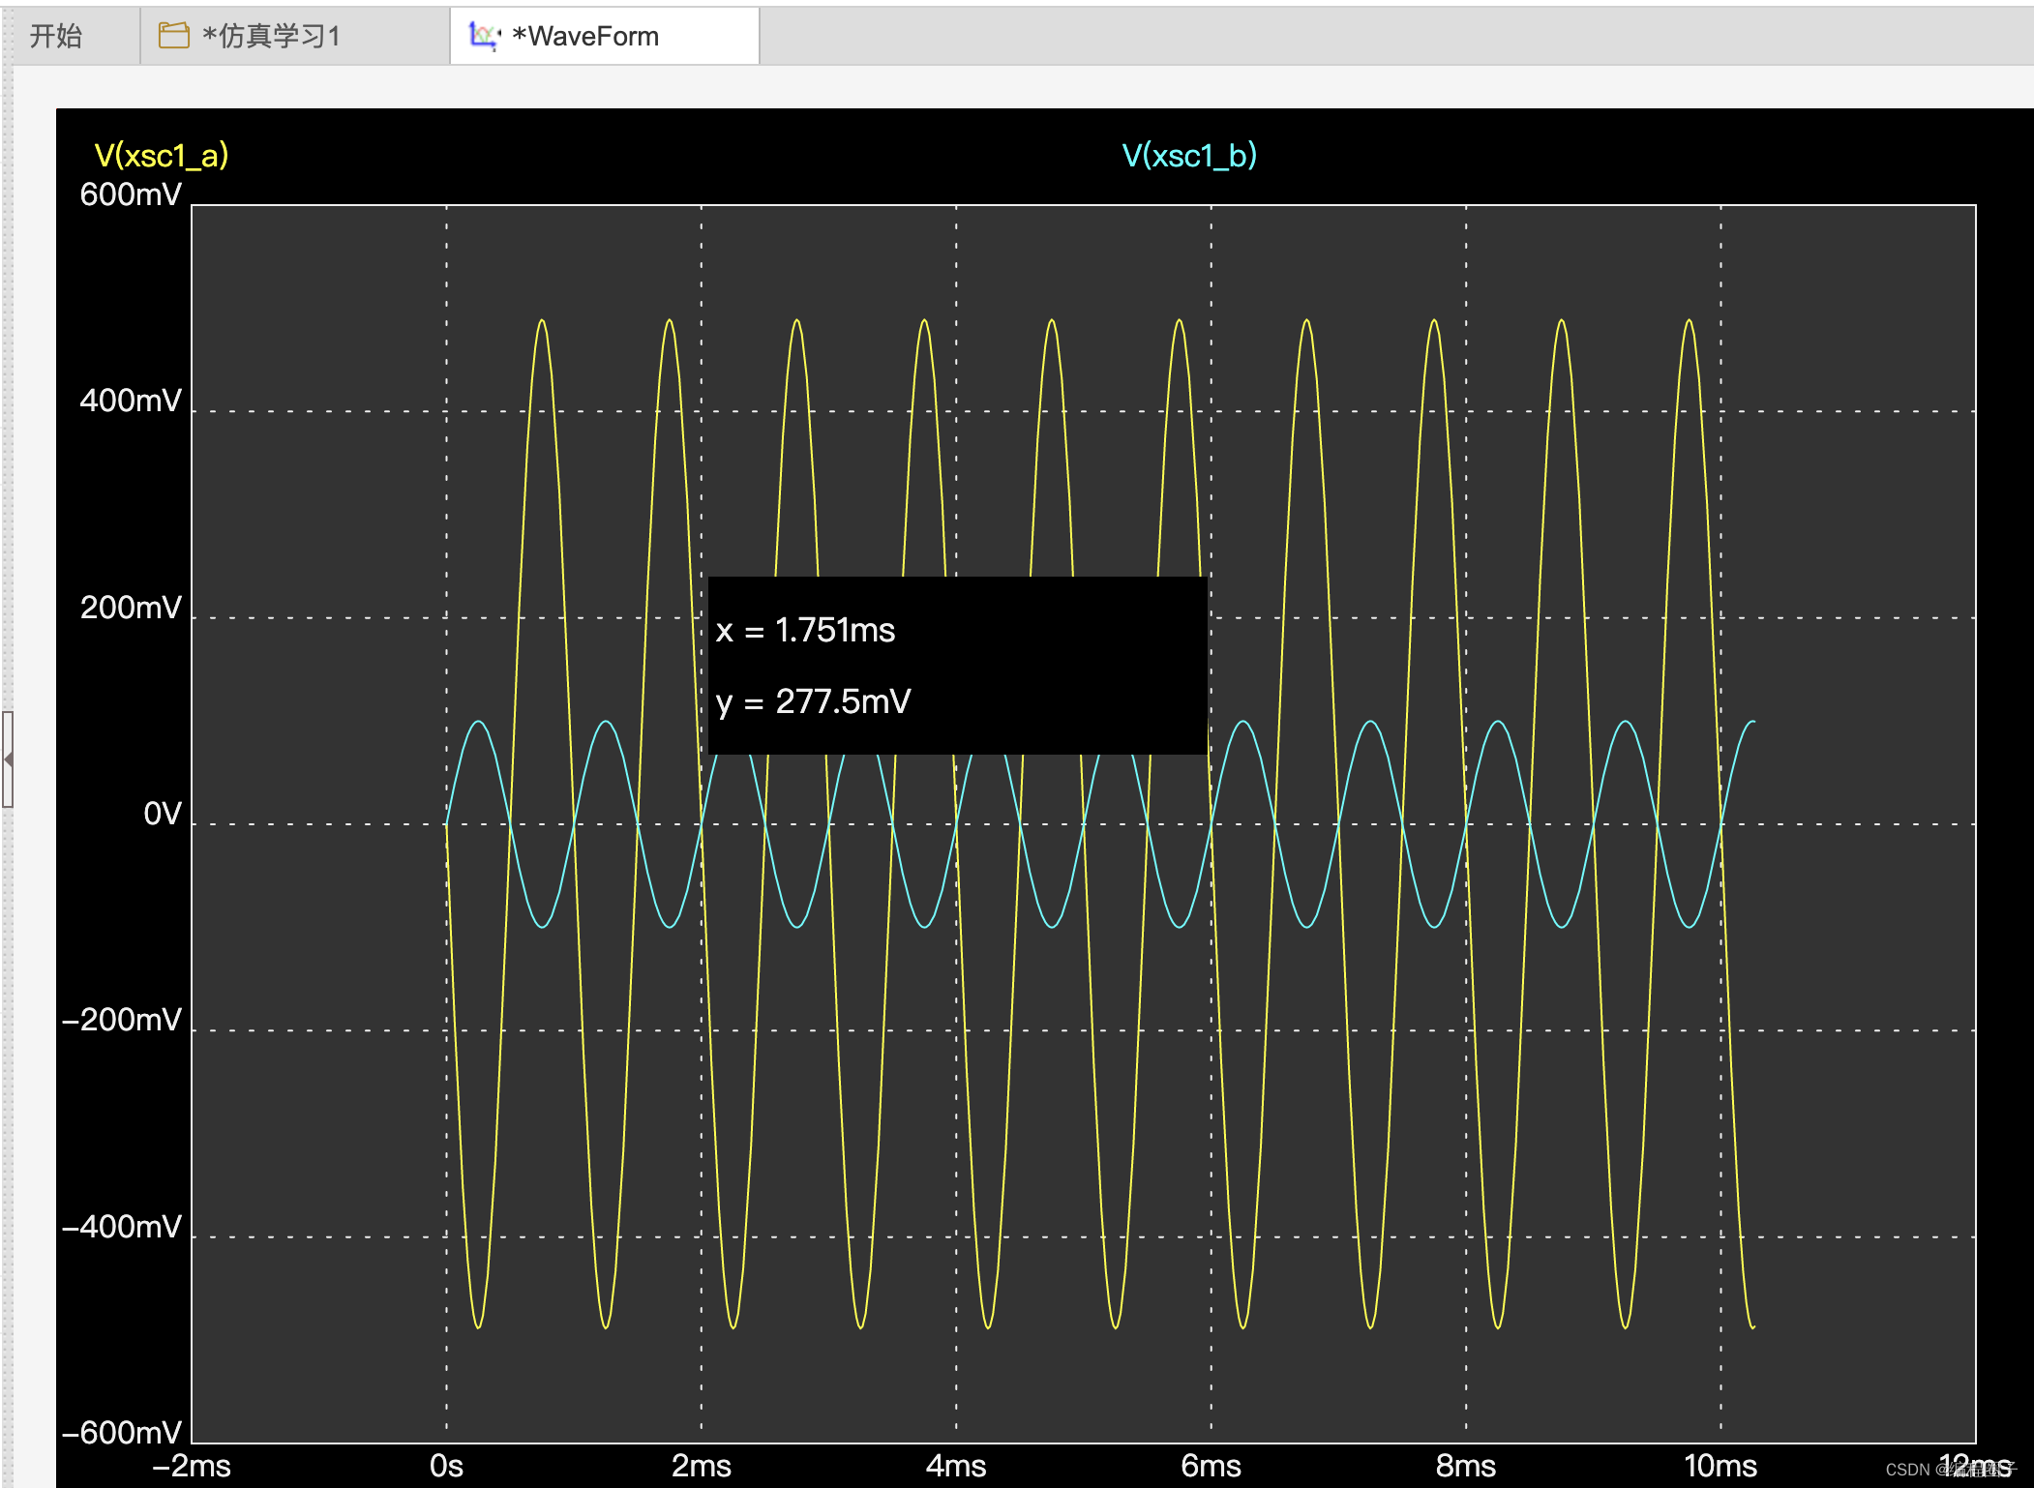Click the y = 277.5mV cursor readout
This screenshot has height=1488, width=2034.
[813, 701]
